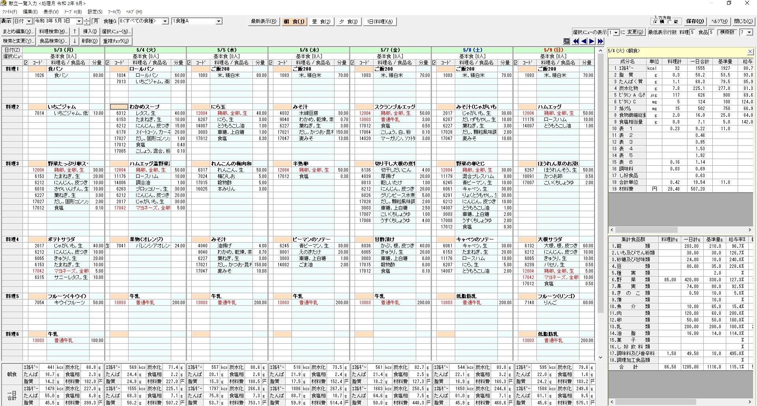Jump forward with double-right arrow

pos(600,41)
